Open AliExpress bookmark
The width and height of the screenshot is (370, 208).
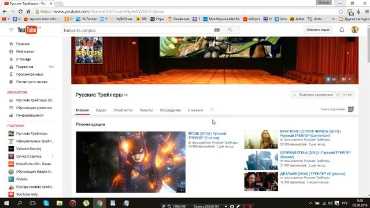coord(251,19)
